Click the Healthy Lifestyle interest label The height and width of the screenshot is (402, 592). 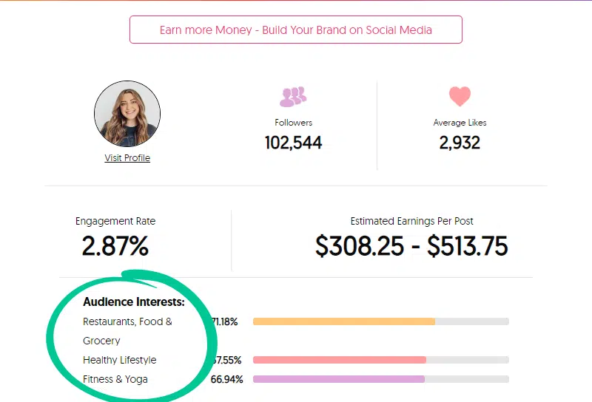click(x=120, y=360)
